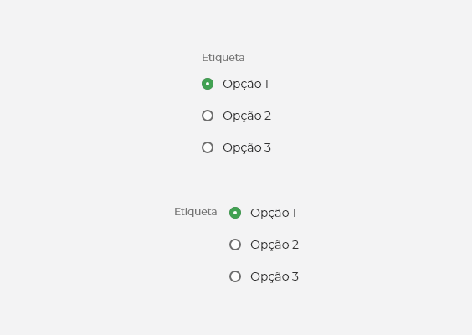Click the green Opção 1 radio beside the inline Etiqueta

[x=235, y=213]
